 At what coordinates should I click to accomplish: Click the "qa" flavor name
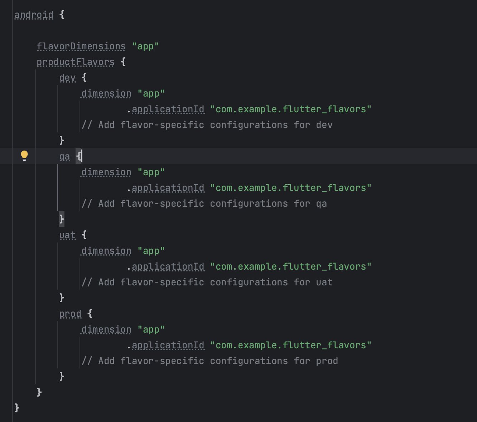pos(64,157)
